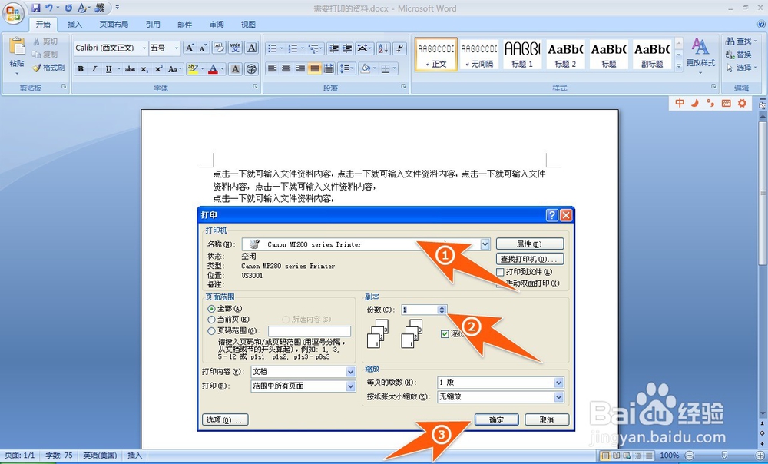Click Grow Font icon
768x464 pixels.
(190, 48)
